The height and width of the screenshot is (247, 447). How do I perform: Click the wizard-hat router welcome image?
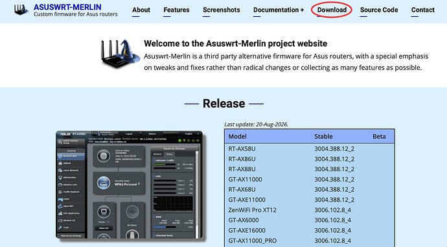120,54
